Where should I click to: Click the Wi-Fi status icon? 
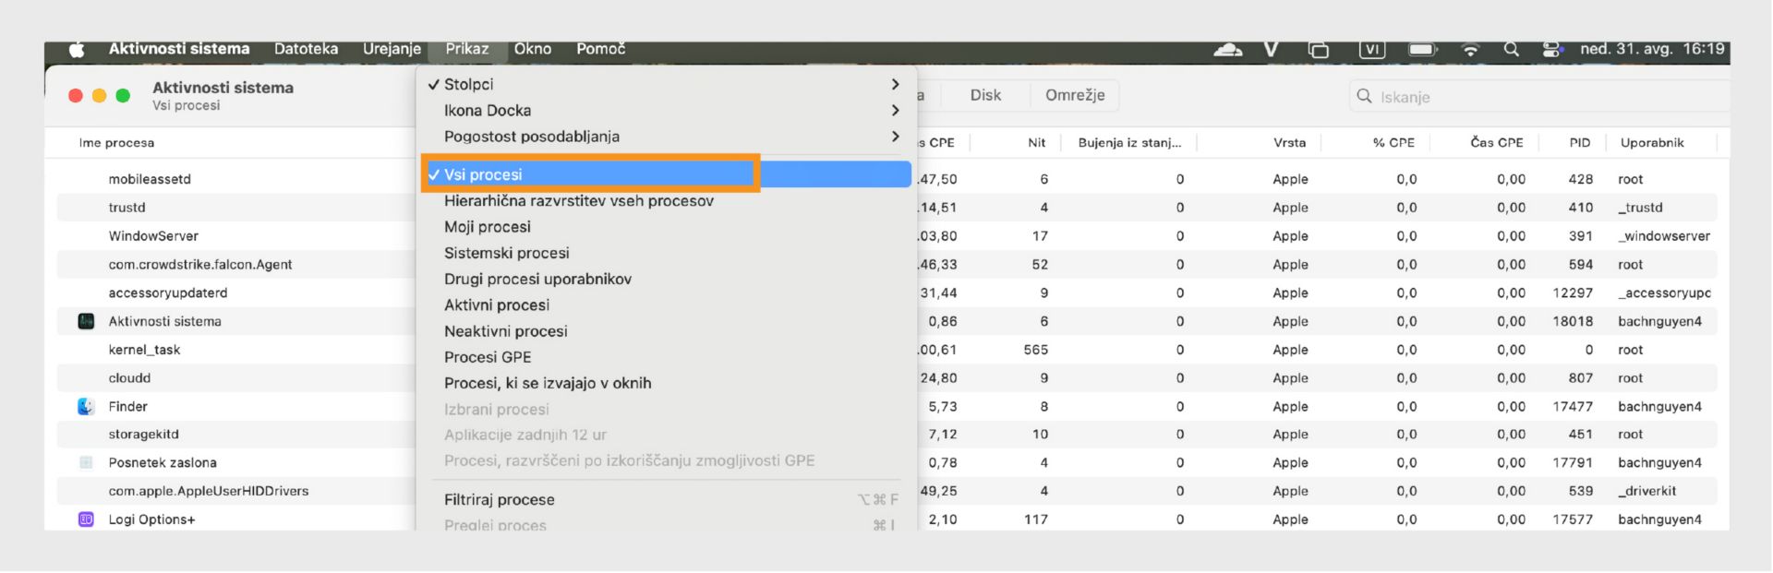(1470, 49)
